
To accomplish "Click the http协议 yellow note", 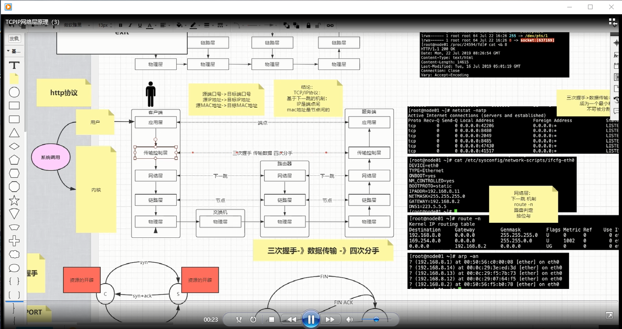I will tap(64, 93).
